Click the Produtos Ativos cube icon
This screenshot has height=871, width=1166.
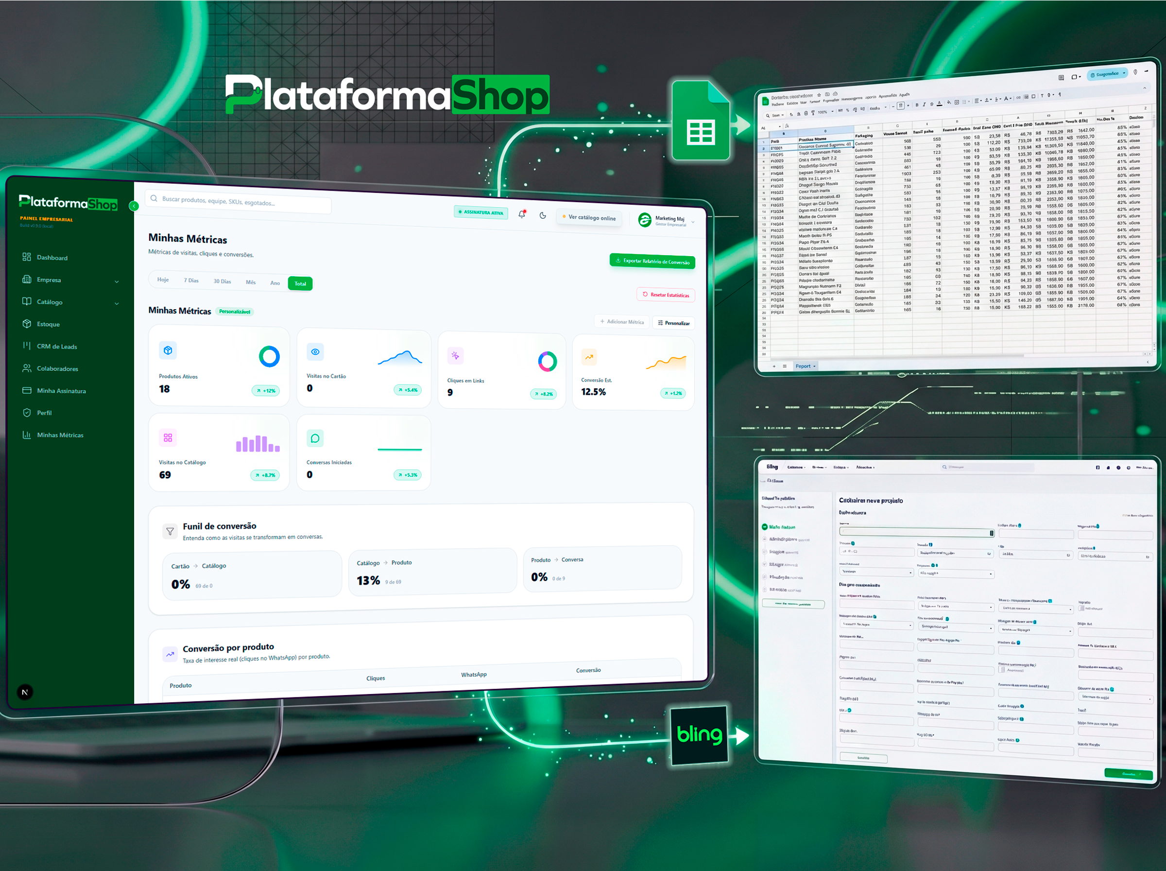click(168, 350)
